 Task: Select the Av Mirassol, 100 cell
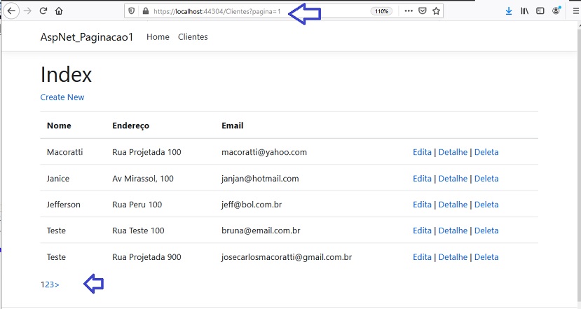pyautogui.click(x=143, y=179)
